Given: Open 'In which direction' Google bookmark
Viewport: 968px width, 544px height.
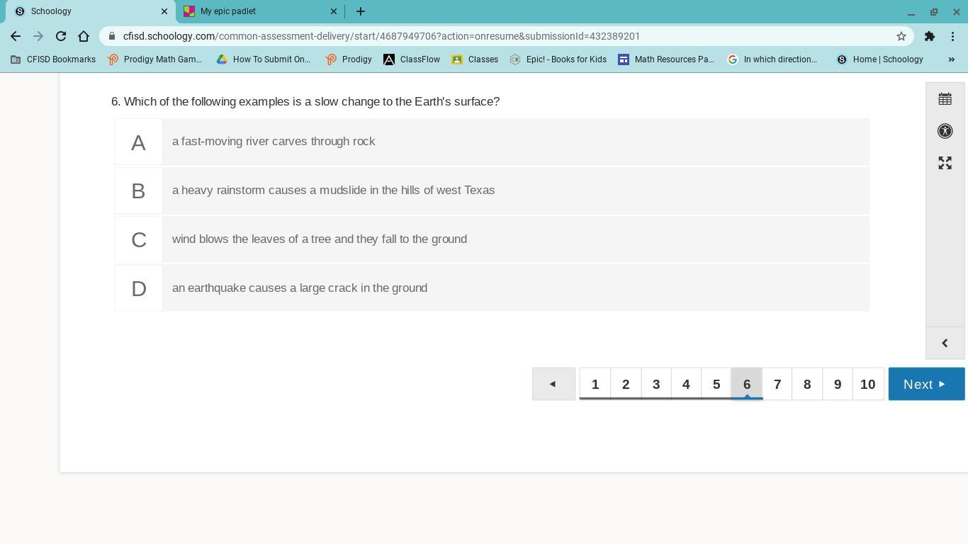Looking at the screenshot, I should pyautogui.click(x=772, y=59).
